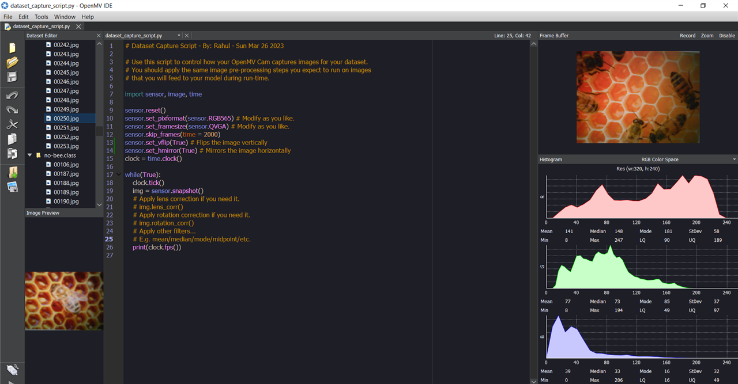The width and height of the screenshot is (738, 384).
Task: Select 00245.jpg in the Dataset Editor
Action: 66,73
